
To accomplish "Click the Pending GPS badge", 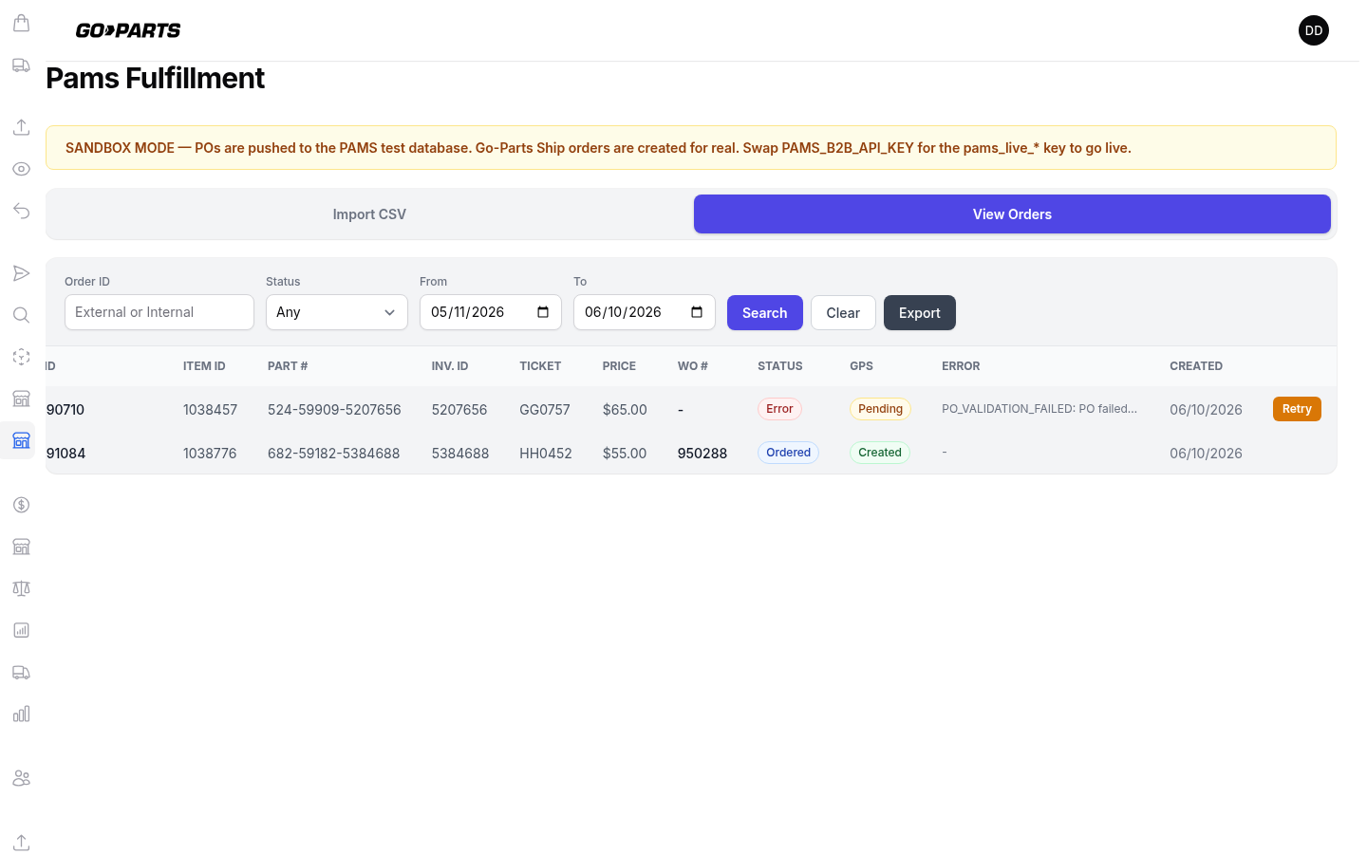I will [x=880, y=409].
